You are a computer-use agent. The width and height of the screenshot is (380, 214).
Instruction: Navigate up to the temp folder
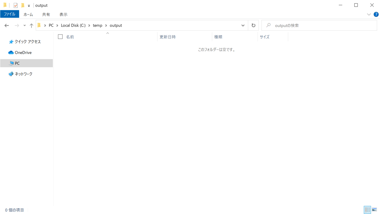point(31,25)
